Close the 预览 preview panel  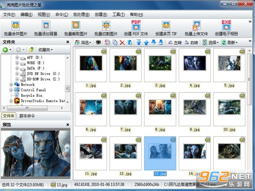[68, 125]
